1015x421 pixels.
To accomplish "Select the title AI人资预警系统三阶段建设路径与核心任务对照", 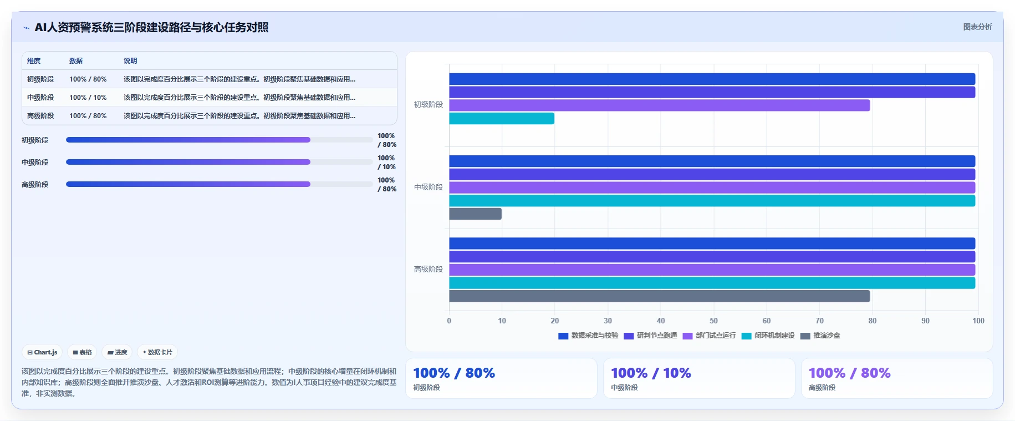I will point(151,27).
